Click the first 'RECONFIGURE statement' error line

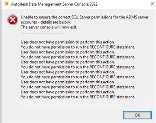(78, 47)
